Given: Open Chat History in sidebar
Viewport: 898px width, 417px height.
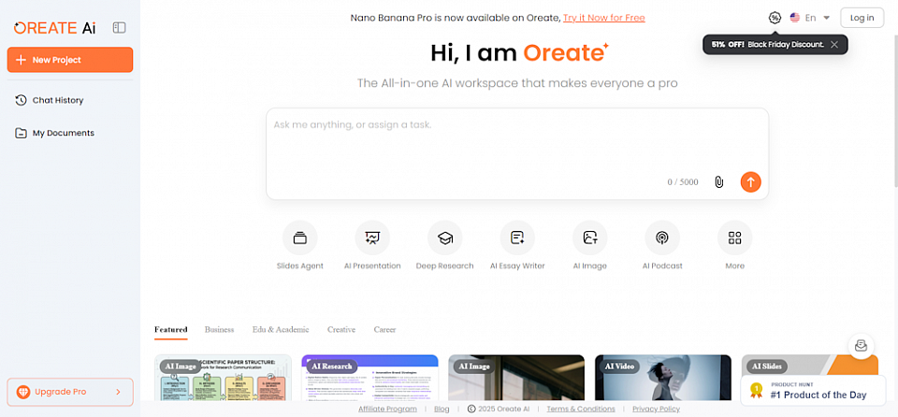Looking at the screenshot, I should click(58, 100).
